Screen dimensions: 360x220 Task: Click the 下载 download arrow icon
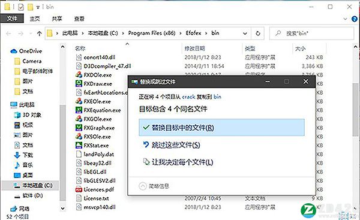tap(17, 155)
